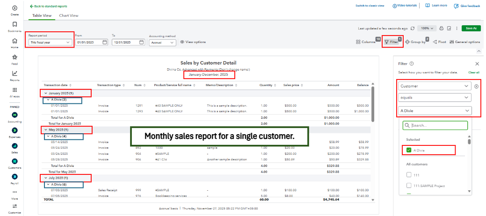Screen dimensions: 486x216
Task: Close the Filter panel with X
Action: click(x=477, y=64)
